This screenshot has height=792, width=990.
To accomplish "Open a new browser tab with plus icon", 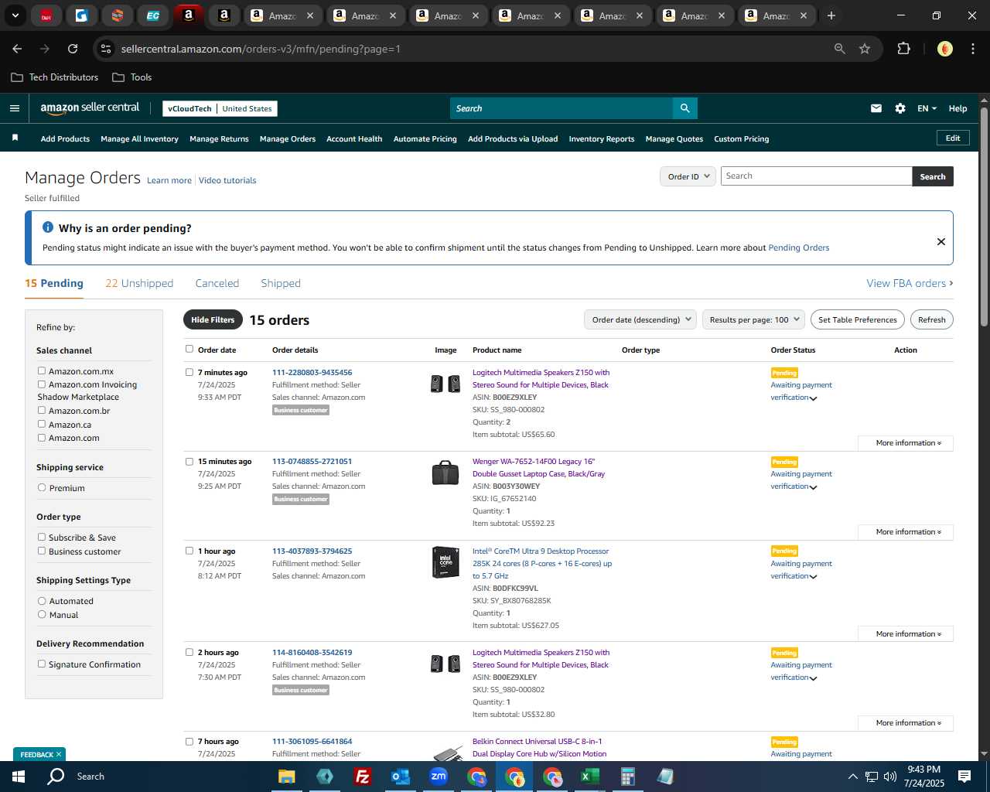I will (831, 15).
